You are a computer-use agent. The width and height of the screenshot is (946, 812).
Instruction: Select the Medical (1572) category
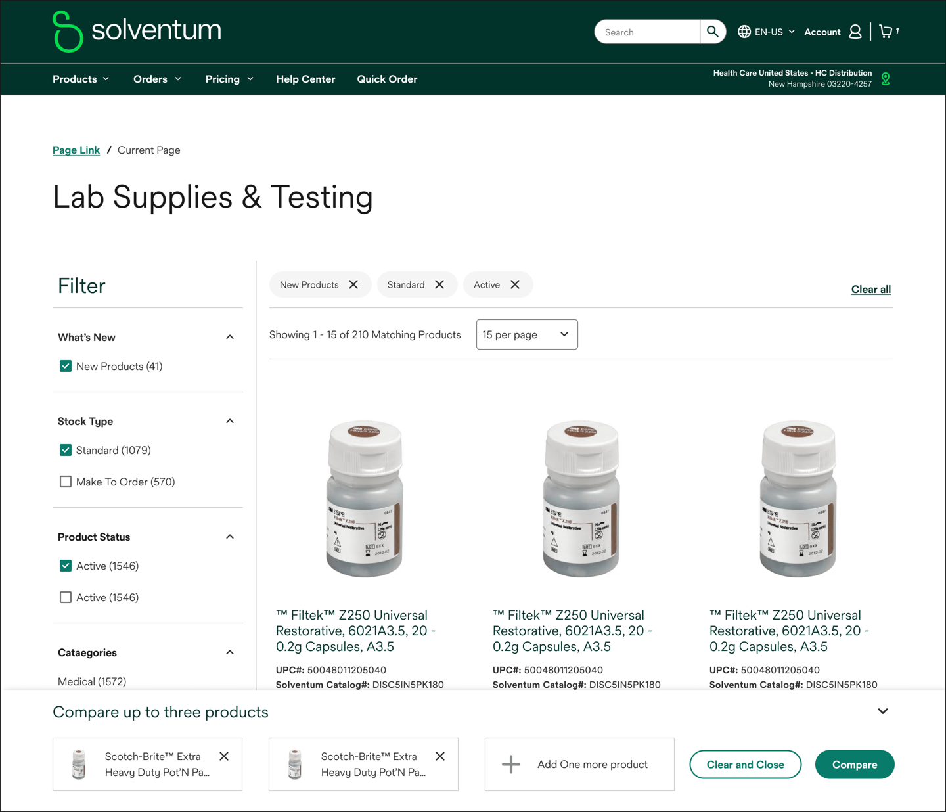pos(92,681)
